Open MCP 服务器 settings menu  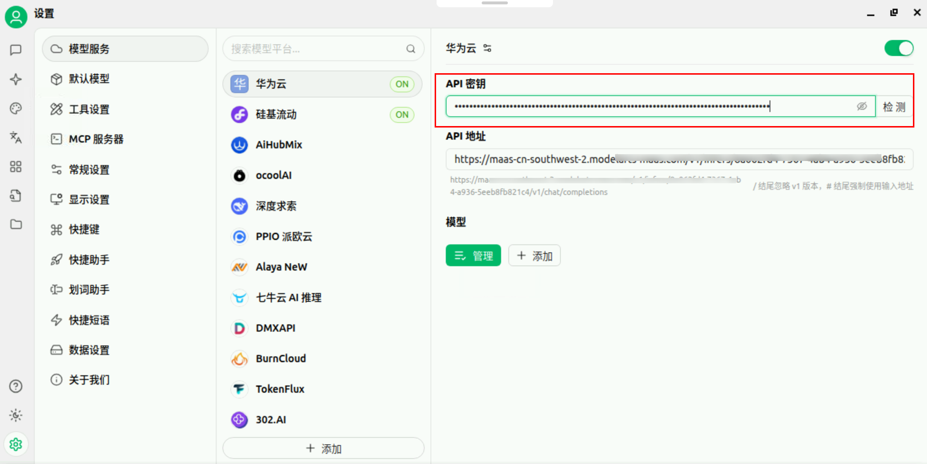coord(125,139)
